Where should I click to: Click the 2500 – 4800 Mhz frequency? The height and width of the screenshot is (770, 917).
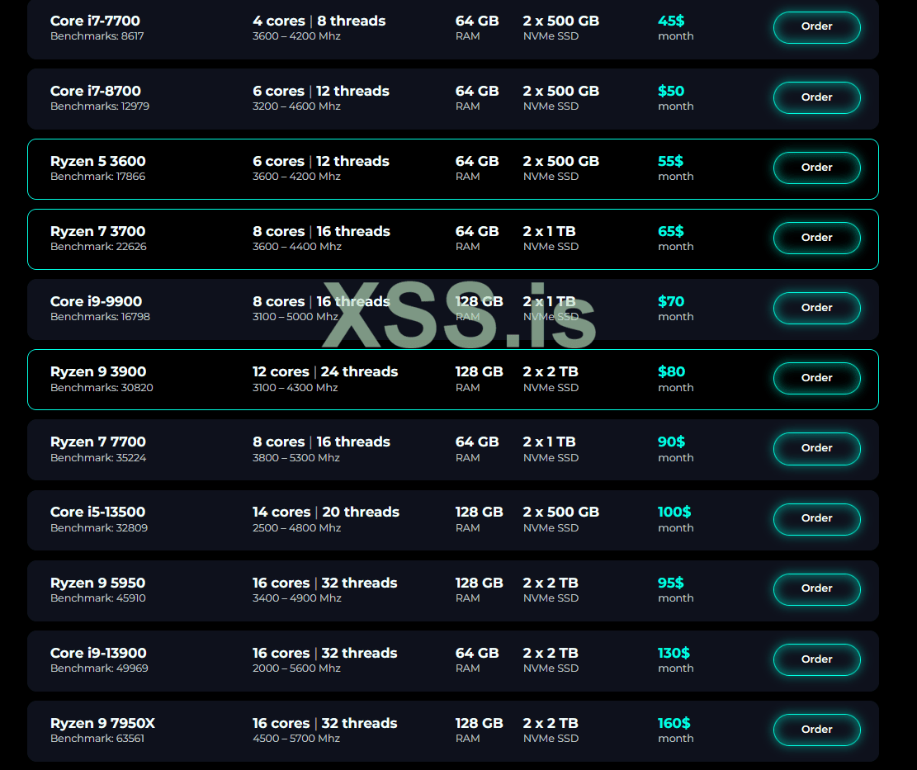pyautogui.click(x=297, y=528)
